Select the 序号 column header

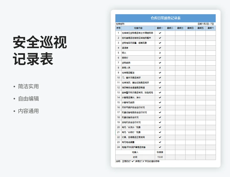pos(118,28)
